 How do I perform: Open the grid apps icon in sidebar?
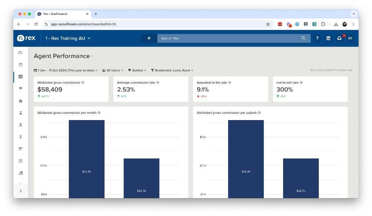pyautogui.click(x=20, y=161)
